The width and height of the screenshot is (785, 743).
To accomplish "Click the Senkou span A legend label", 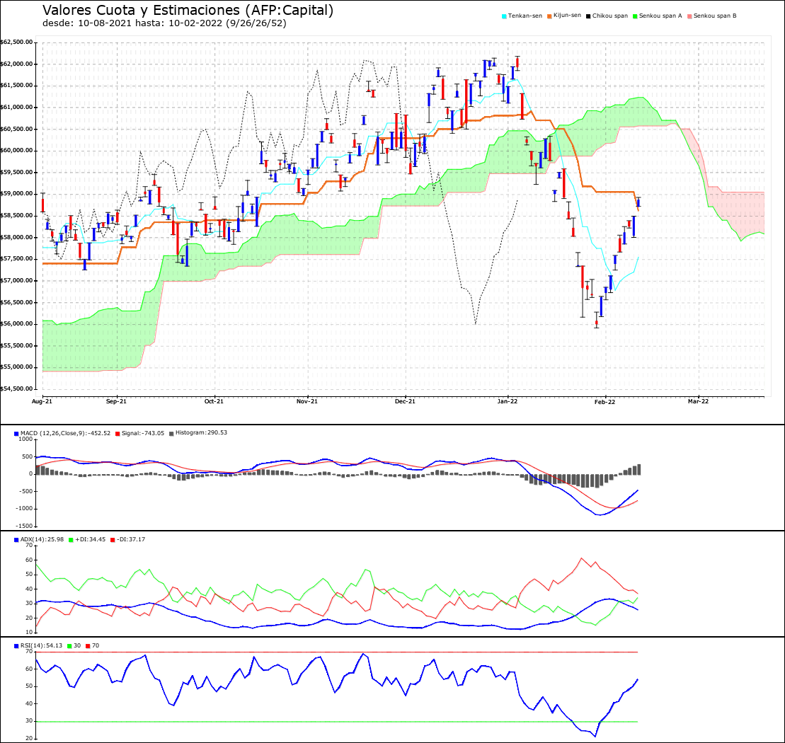I will pyautogui.click(x=660, y=16).
